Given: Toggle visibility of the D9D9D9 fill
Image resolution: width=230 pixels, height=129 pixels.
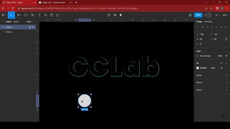Looking at the screenshot, I should point(221,68).
